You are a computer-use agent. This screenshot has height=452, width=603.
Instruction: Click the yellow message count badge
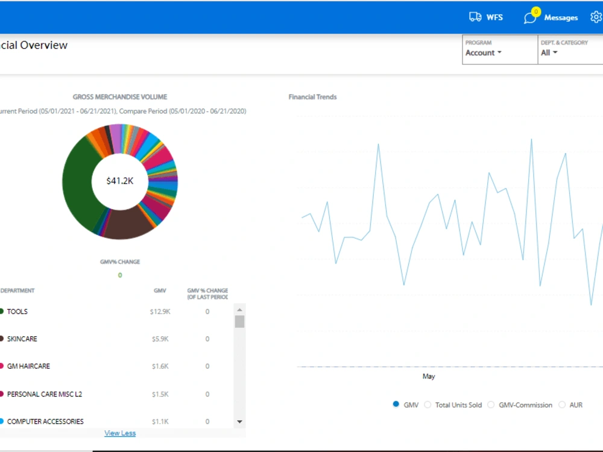point(535,11)
